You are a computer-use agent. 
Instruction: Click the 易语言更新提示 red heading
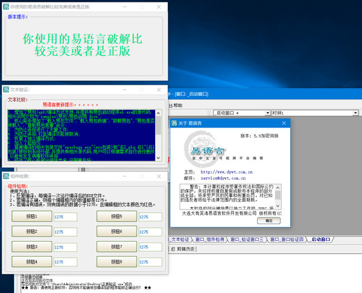71,105
